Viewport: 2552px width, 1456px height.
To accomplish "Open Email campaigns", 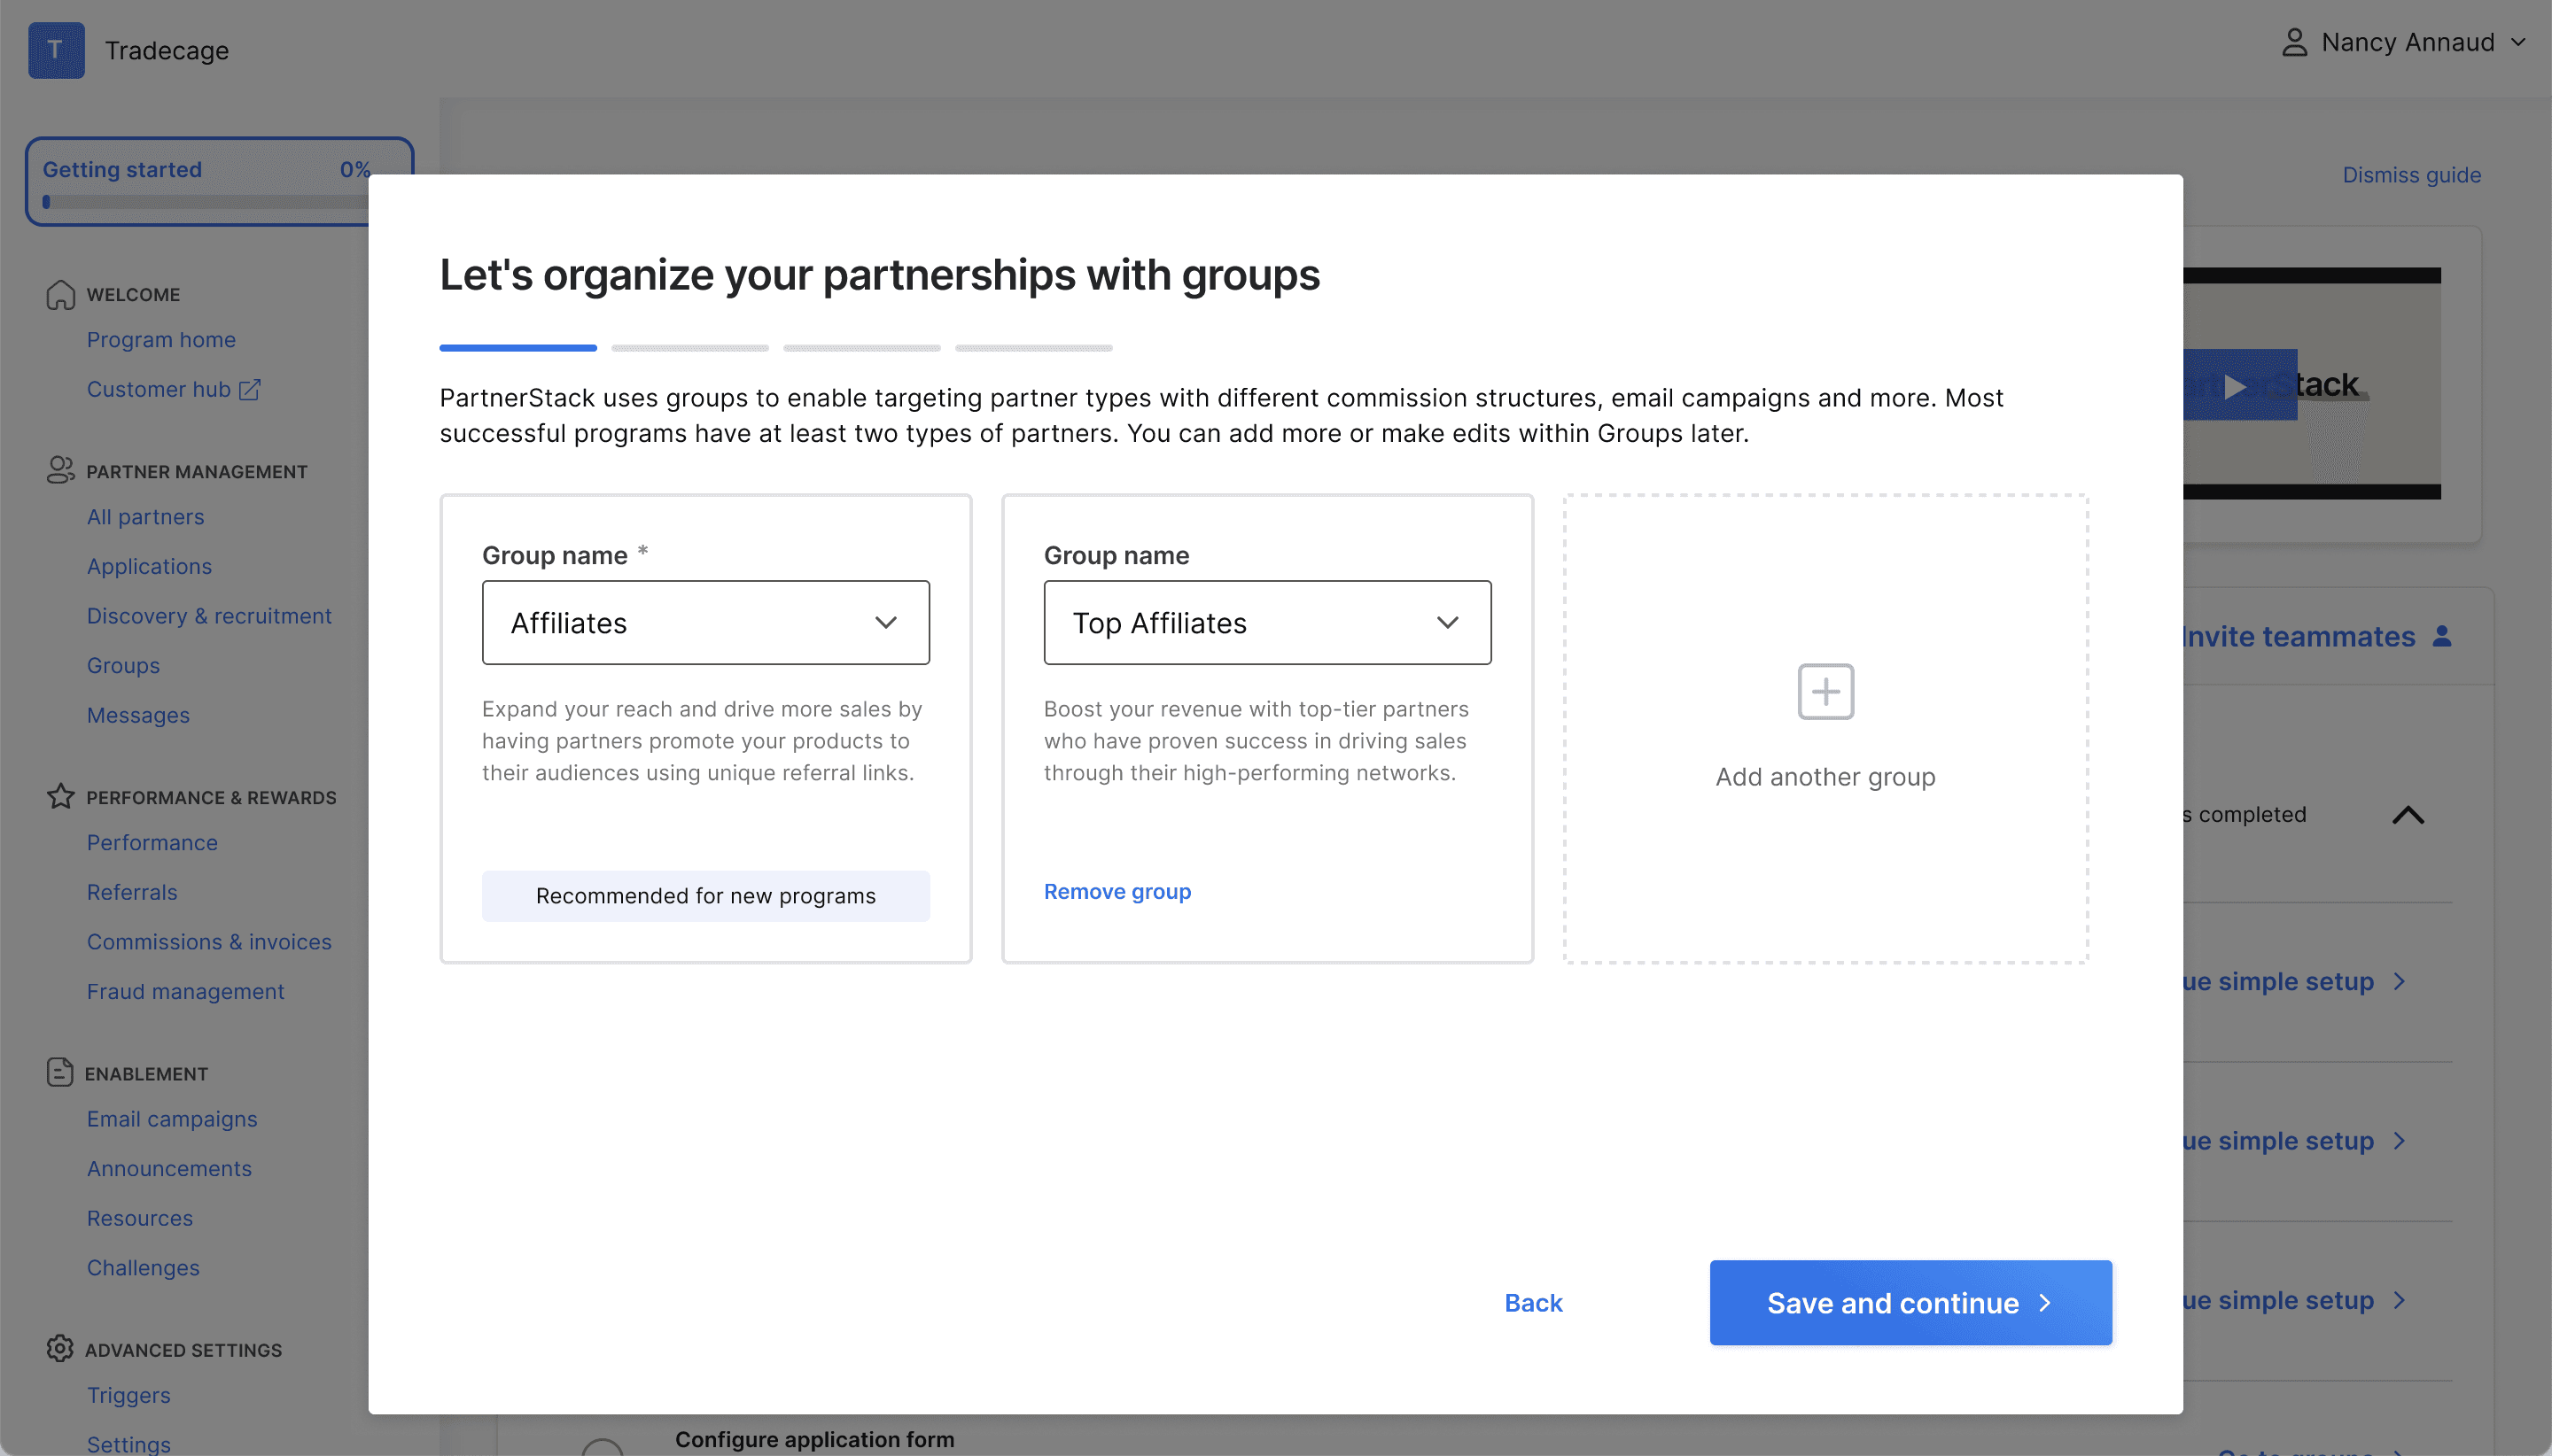I will pyautogui.click(x=172, y=1119).
